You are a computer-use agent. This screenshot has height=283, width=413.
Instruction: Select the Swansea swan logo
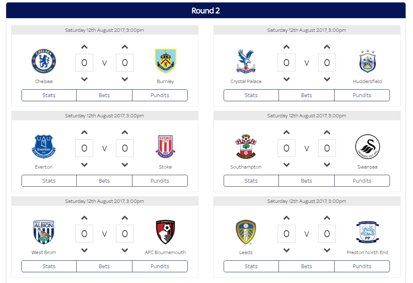click(x=368, y=147)
